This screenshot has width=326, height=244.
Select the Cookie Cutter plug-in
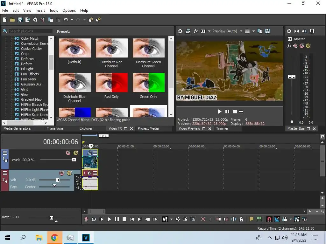[32, 49]
